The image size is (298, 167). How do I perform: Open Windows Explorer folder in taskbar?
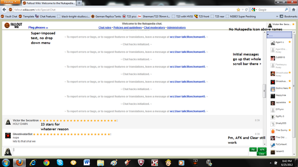pyautogui.click(x=101, y=163)
